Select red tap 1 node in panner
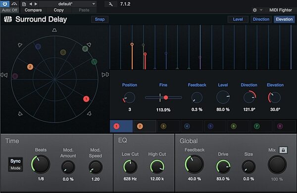The height and width of the screenshot is (193, 297). point(86,99)
